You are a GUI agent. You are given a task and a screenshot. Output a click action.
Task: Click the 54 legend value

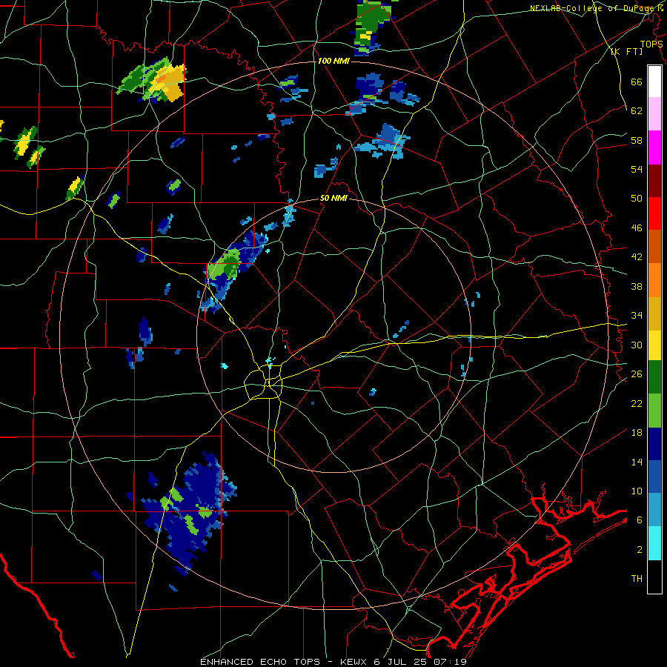637,169
